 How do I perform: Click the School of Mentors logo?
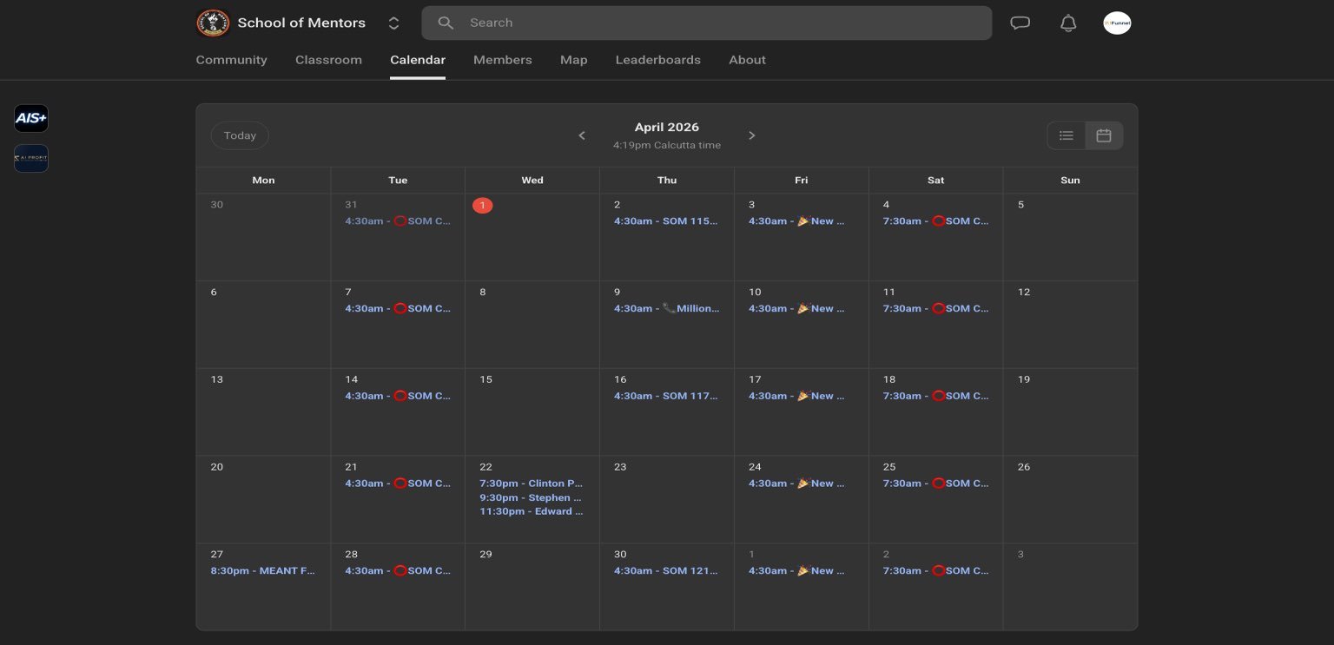pyautogui.click(x=213, y=23)
